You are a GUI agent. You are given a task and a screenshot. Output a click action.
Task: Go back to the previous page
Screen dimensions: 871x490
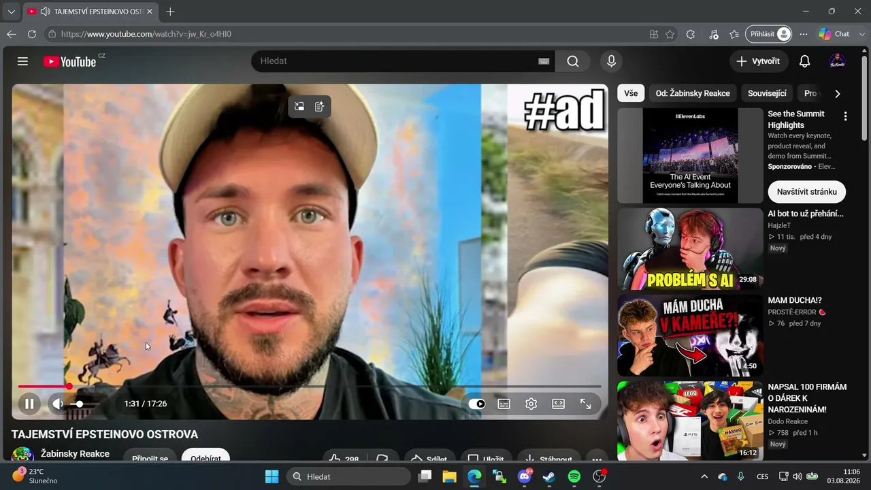click(x=11, y=34)
